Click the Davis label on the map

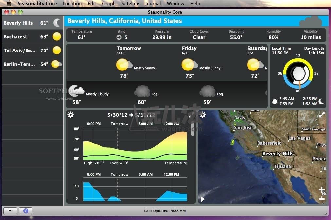[239, 118]
